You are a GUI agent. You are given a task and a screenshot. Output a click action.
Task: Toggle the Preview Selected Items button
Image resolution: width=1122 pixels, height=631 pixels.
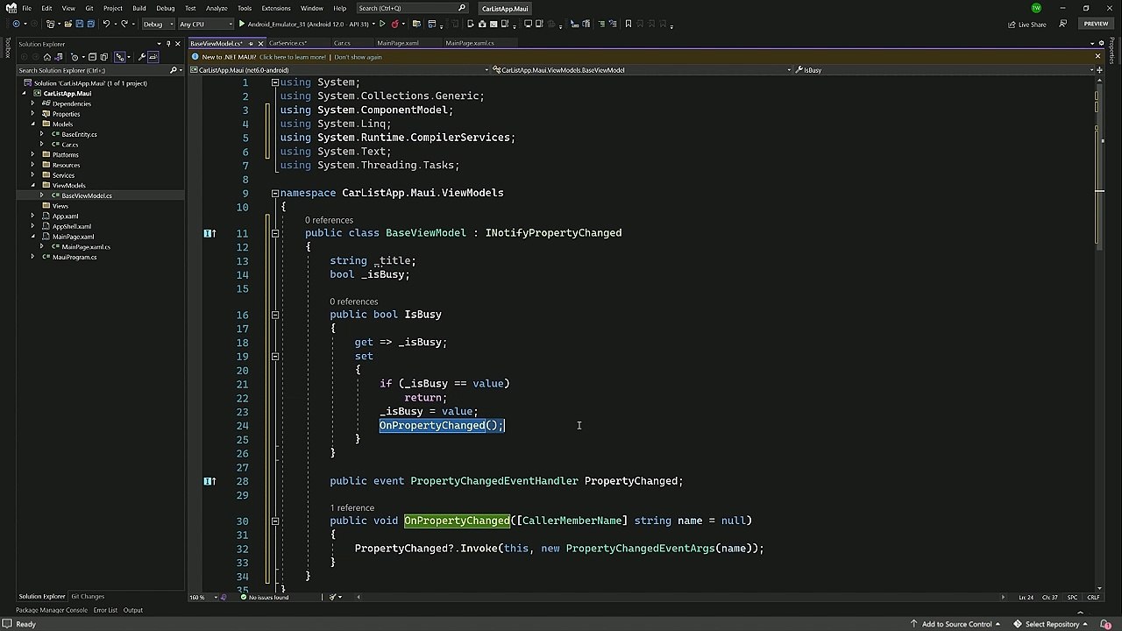point(153,57)
